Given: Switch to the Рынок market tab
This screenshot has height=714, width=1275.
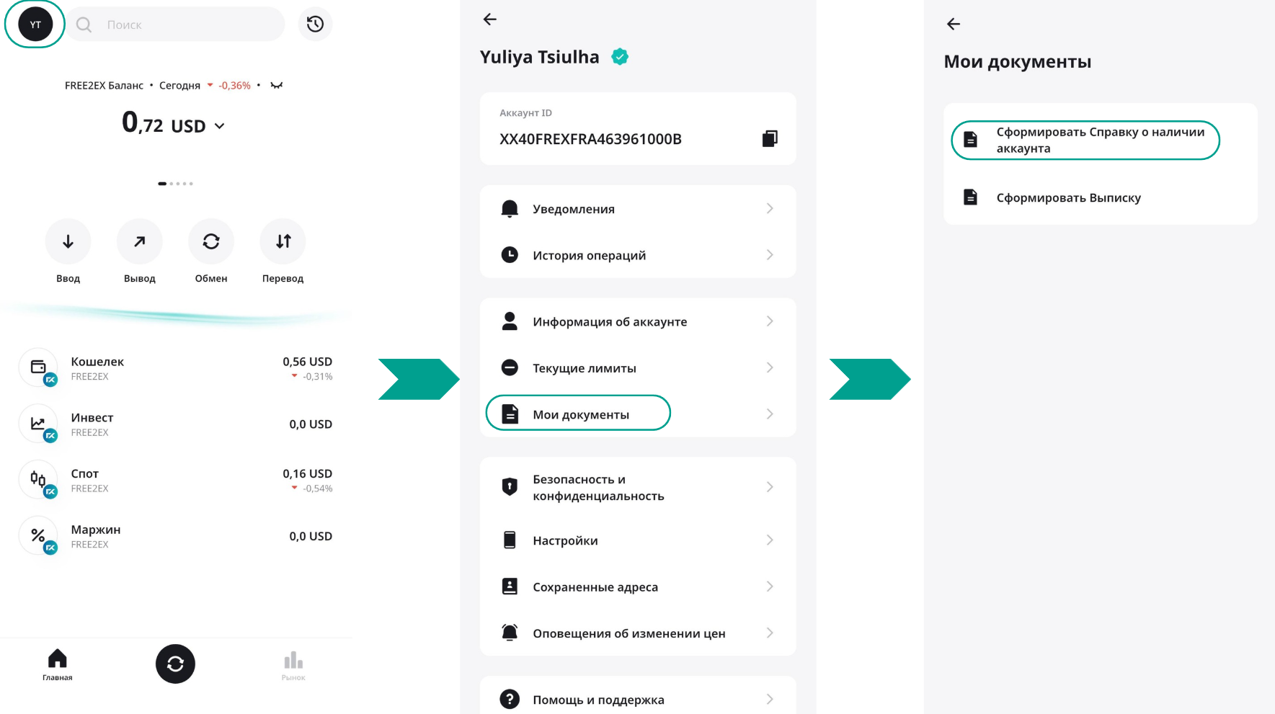Looking at the screenshot, I should (x=293, y=664).
